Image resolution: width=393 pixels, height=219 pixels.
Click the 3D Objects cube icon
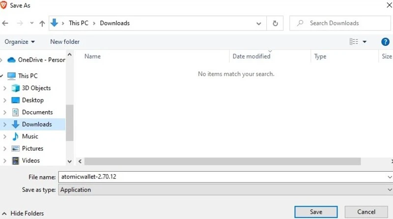tap(16, 88)
